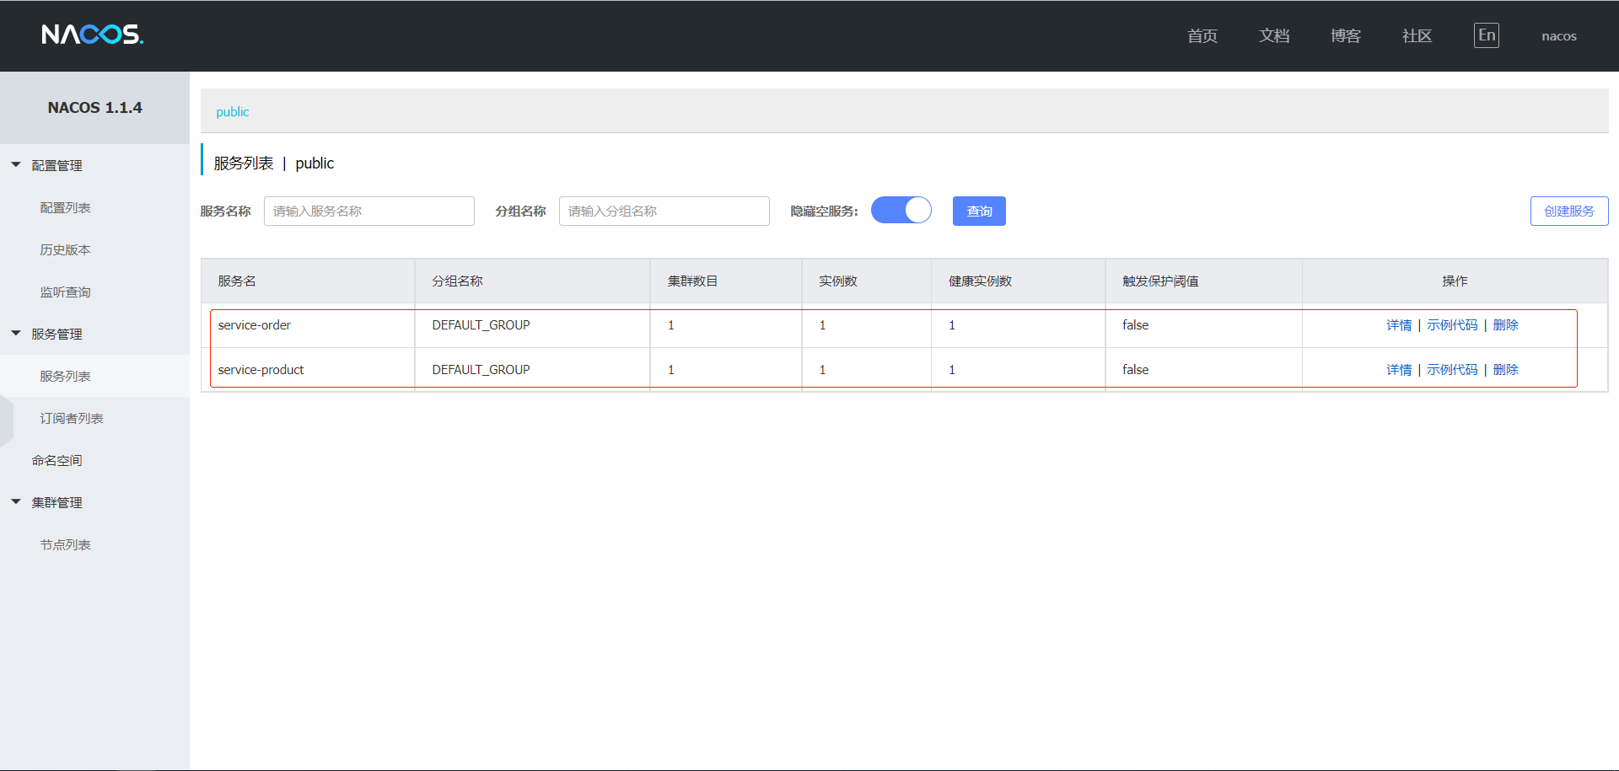1619x771 pixels.
Task: Open 示例代码 for service-order
Action: (x=1452, y=325)
